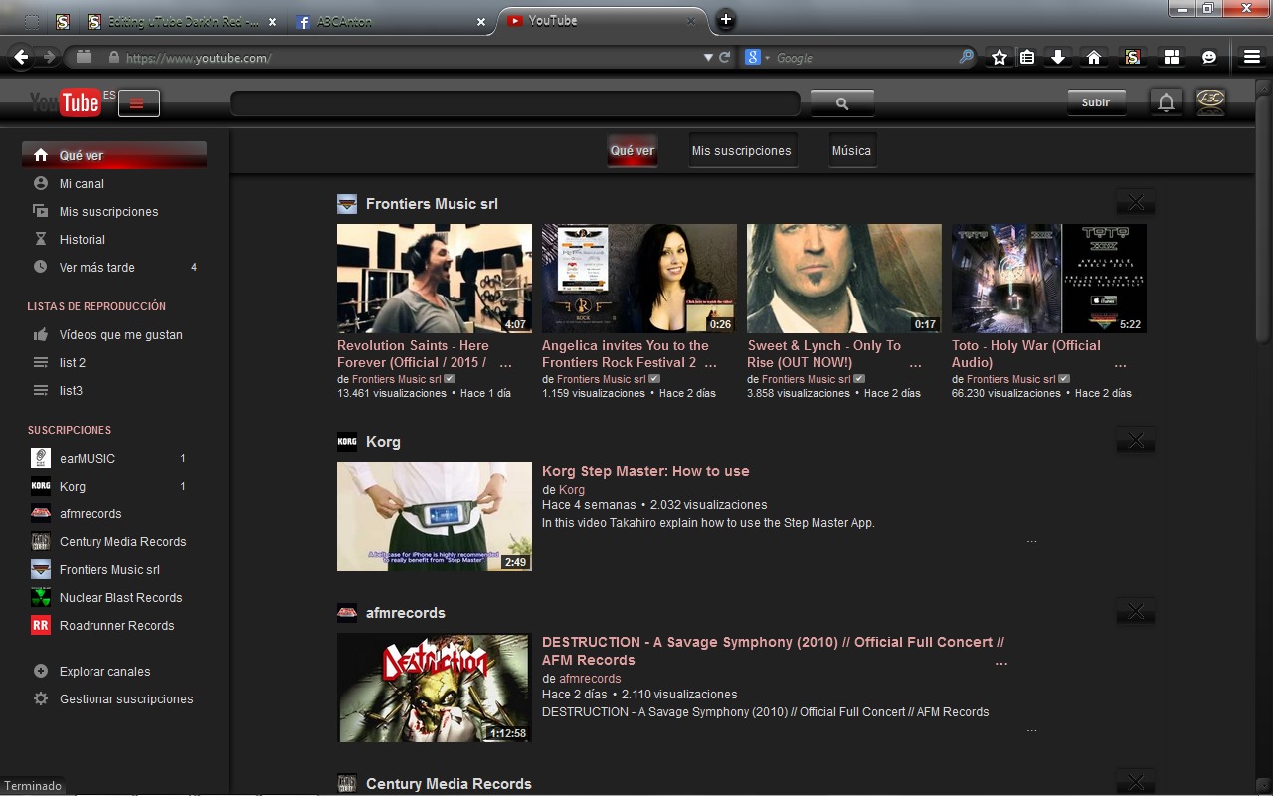1273x796 pixels.
Task: Select the Música tab
Action: [x=851, y=151]
